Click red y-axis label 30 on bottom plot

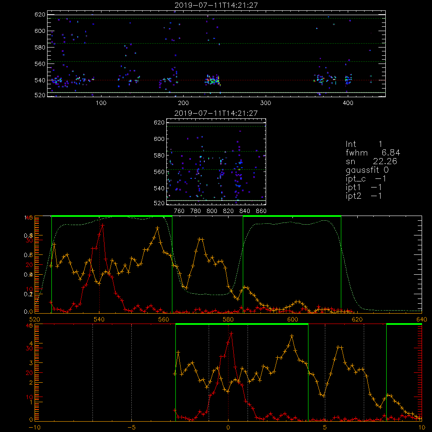point(29,348)
